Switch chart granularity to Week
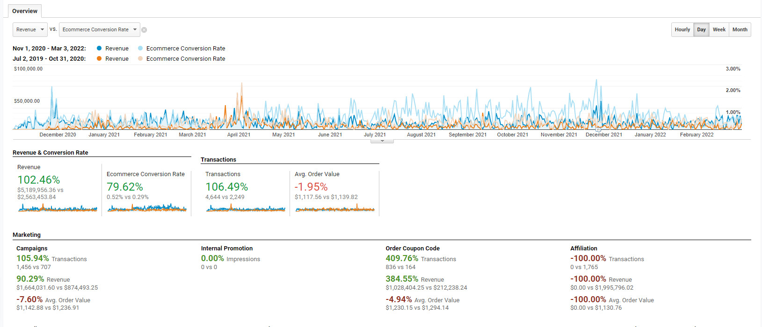Viewport: 762px width, 327px height. pyautogui.click(x=719, y=29)
